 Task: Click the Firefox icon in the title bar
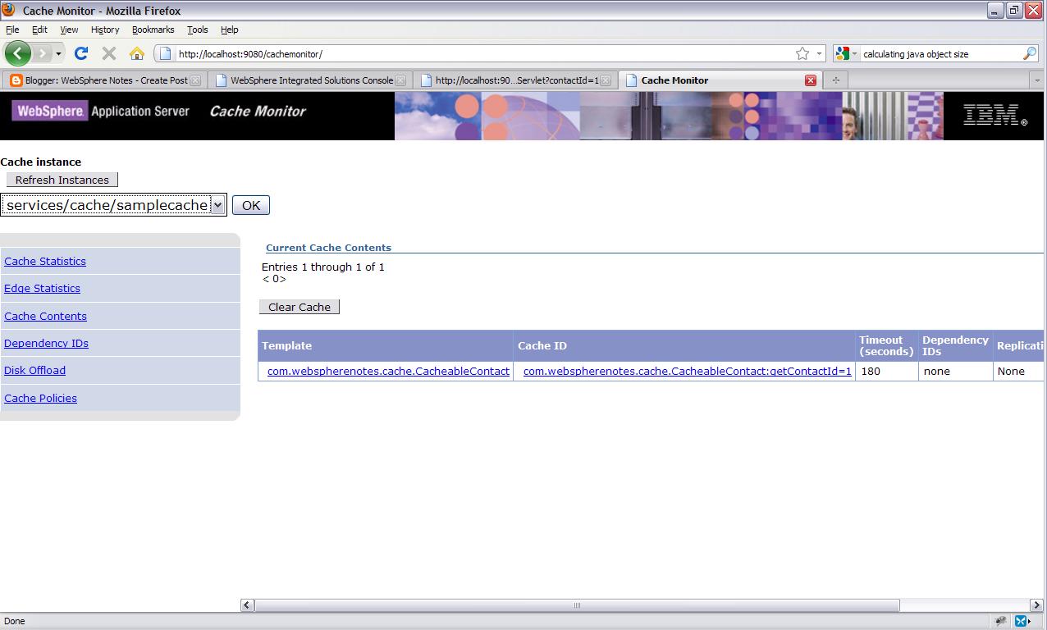tap(8, 10)
